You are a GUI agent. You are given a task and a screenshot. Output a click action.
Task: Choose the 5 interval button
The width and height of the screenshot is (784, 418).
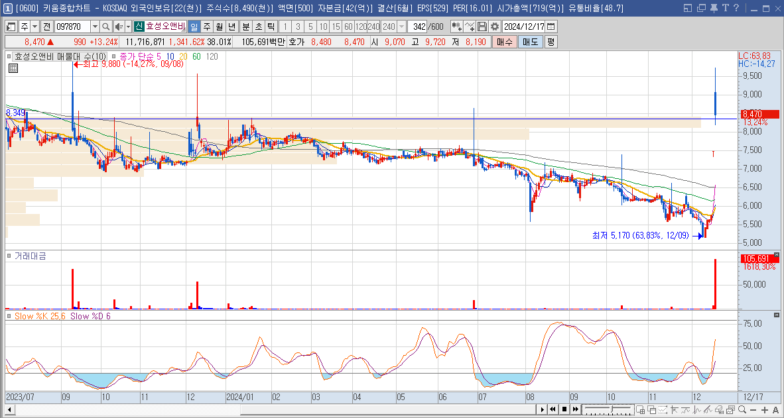pos(310,26)
